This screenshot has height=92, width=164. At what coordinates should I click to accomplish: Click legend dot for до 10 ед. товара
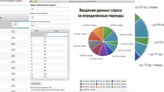tap(81, 81)
